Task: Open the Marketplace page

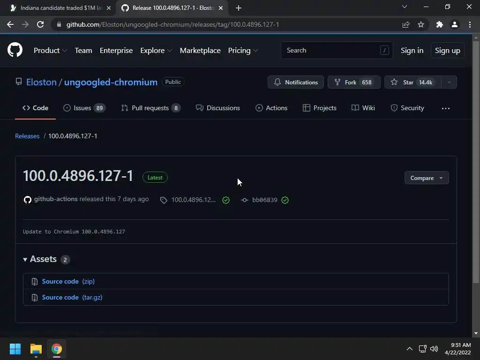Action: pyautogui.click(x=200, y=51)
